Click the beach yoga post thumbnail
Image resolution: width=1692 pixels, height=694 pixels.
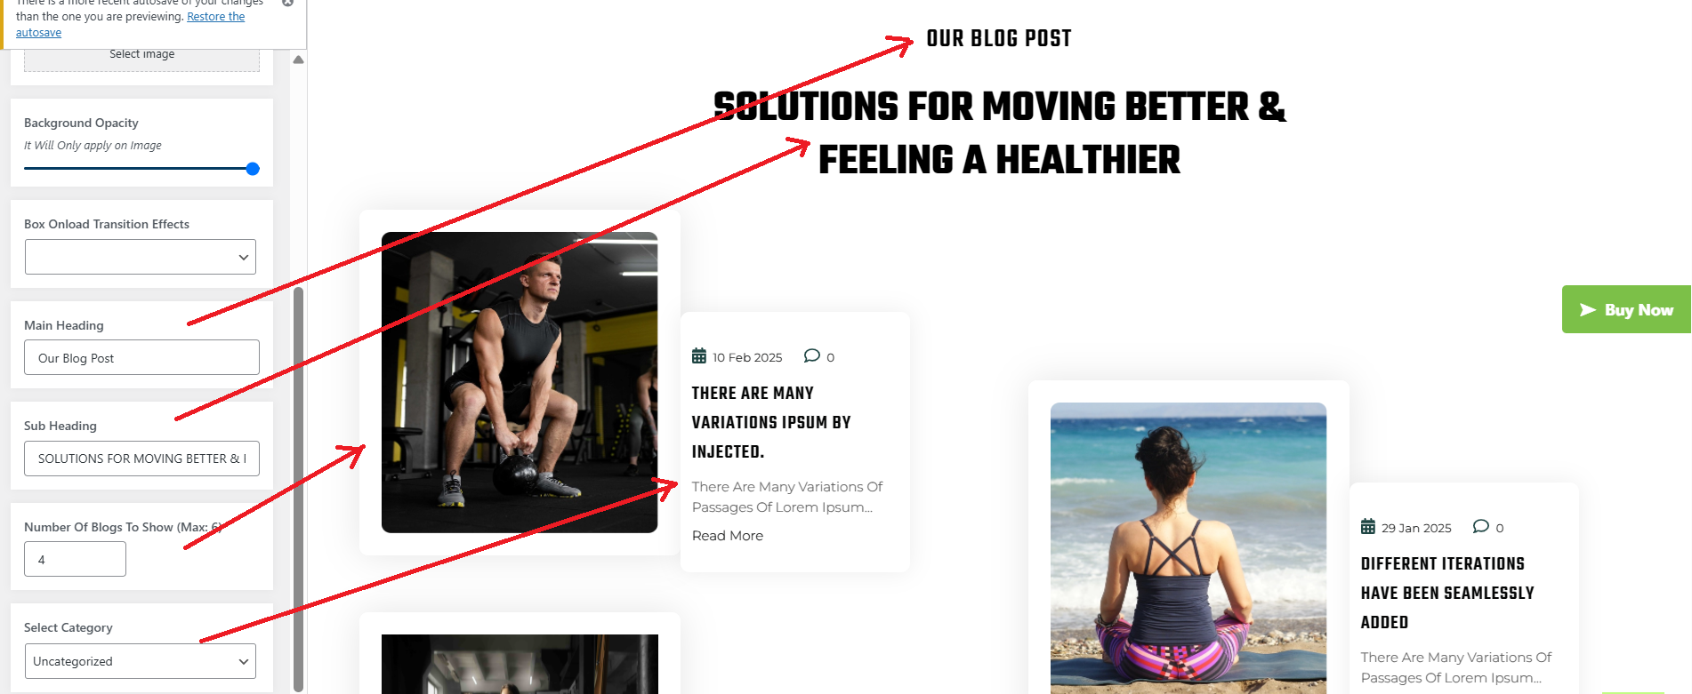coord(1188,548)
